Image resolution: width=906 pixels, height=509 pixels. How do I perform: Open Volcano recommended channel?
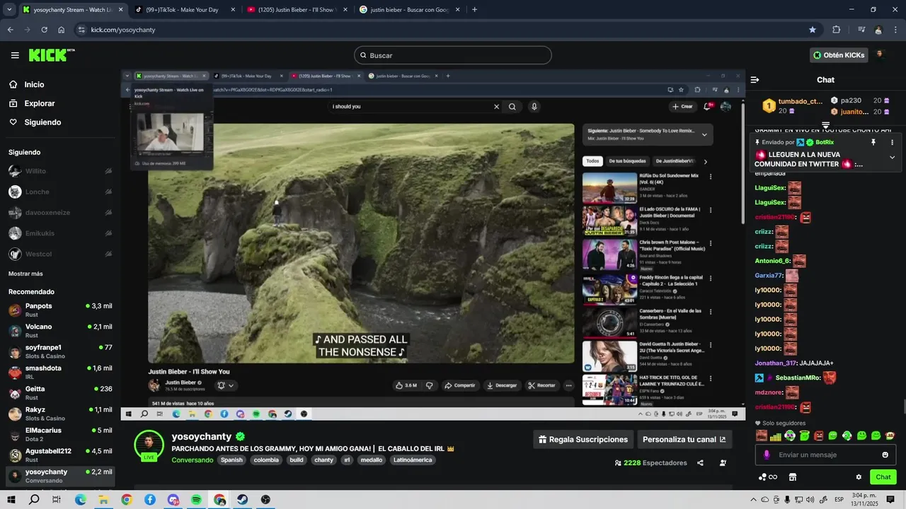60,330
